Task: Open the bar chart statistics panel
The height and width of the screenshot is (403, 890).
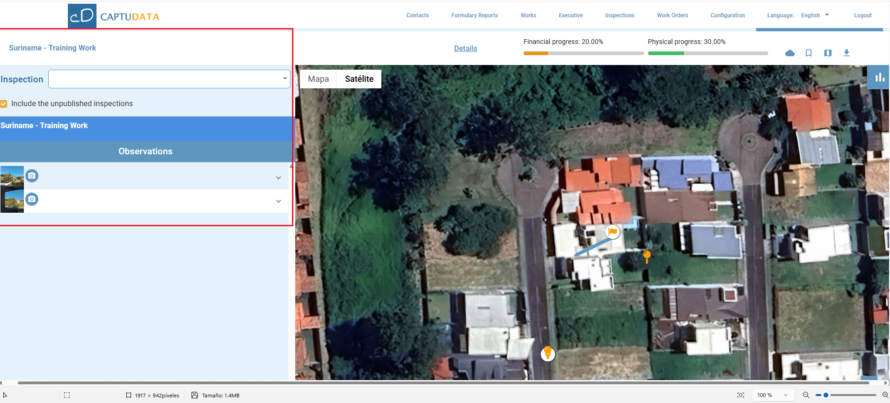Action: pos(880,77)
